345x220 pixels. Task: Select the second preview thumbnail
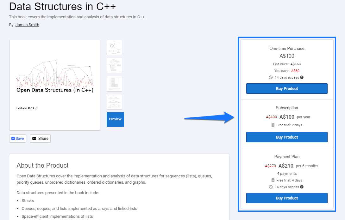tap(114, 65)
